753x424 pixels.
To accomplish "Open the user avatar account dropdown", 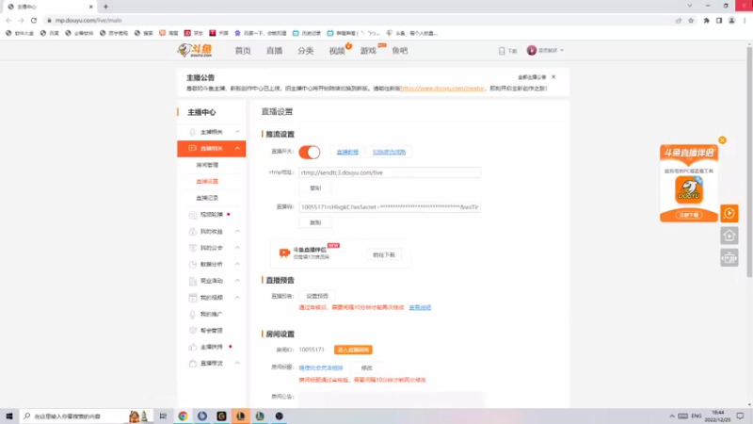I will 545,50.
